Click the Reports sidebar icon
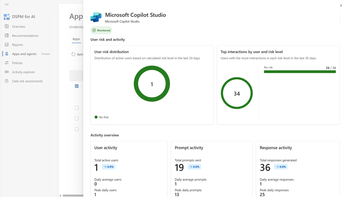Viewport: 342px width, 197px height. coord(7,45)
